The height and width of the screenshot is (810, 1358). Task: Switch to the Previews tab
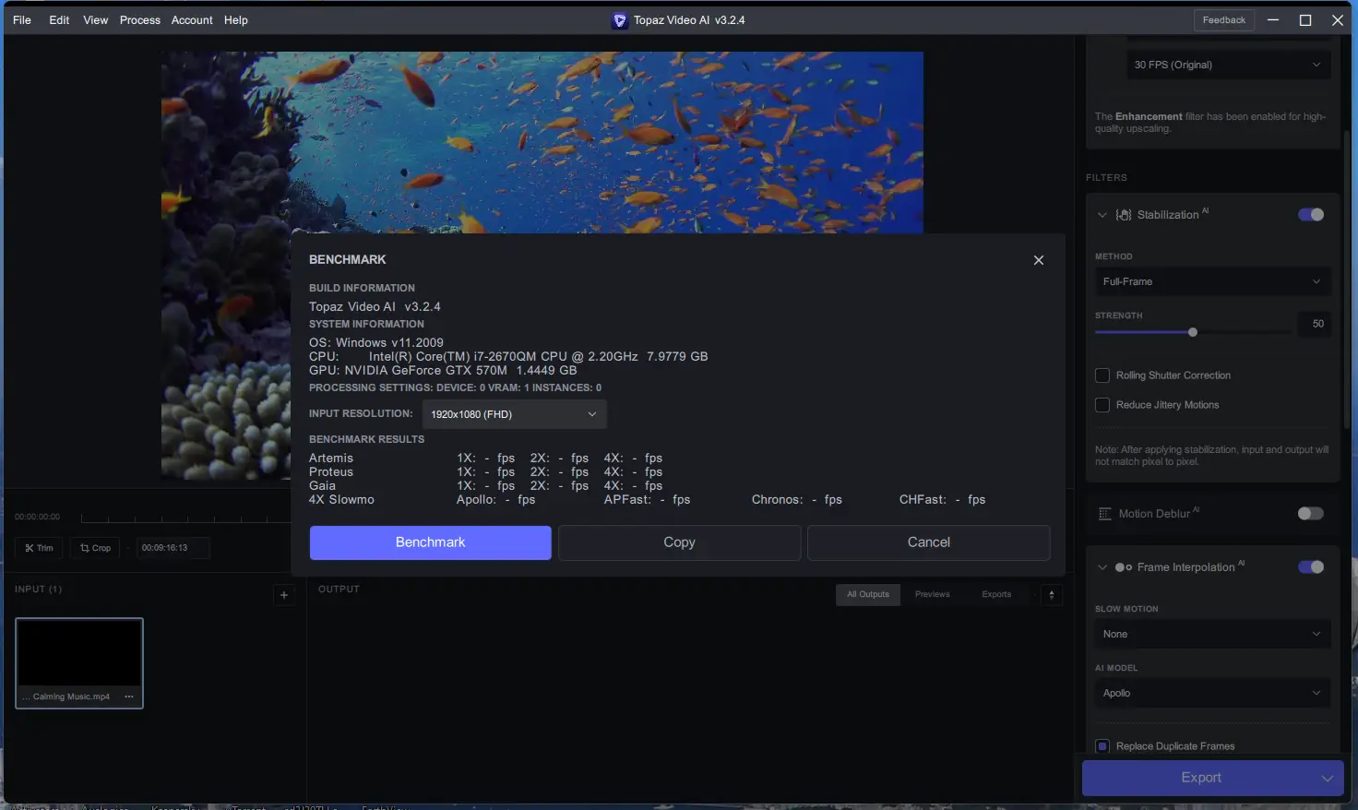click(932, 594)
